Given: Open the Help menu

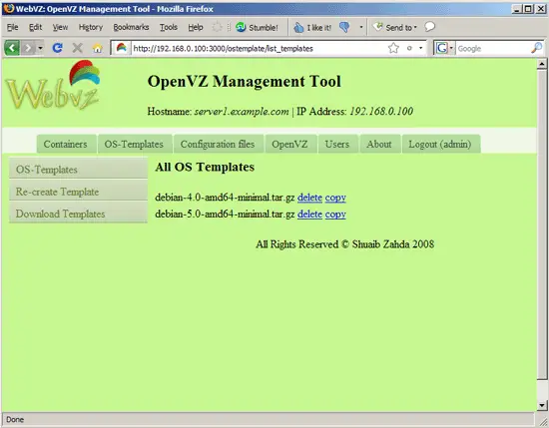Looking at the screenshot, I should pos(196,27).
